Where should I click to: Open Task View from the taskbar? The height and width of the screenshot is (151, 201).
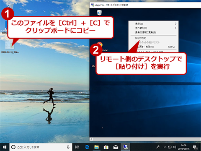[77, 147]
